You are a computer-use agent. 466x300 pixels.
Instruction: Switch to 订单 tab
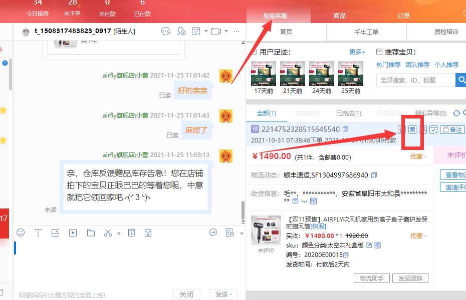tap(403, 15)
